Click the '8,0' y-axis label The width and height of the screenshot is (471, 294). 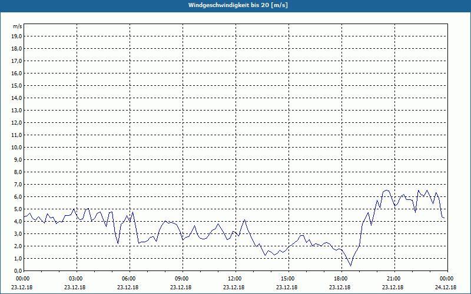pos(18,172)
